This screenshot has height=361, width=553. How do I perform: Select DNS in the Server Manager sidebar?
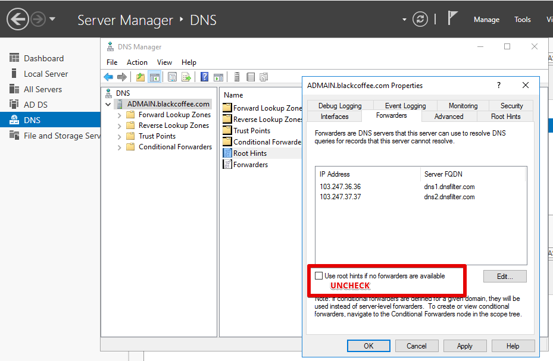pyautogui.click(x=50, y=120)
